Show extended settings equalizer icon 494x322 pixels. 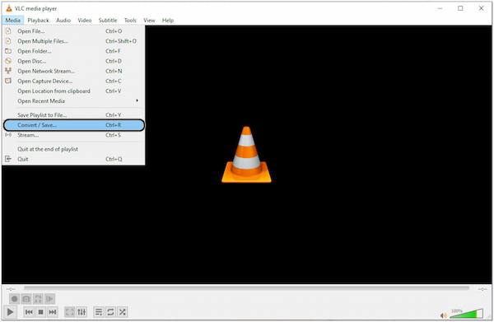pos(82,312)
